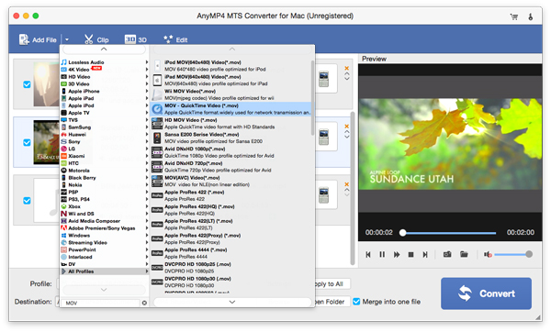This screenshot has height=332, width=551.
Task: Click the Add File toolbar button
Action: click(x=38, y=39)
